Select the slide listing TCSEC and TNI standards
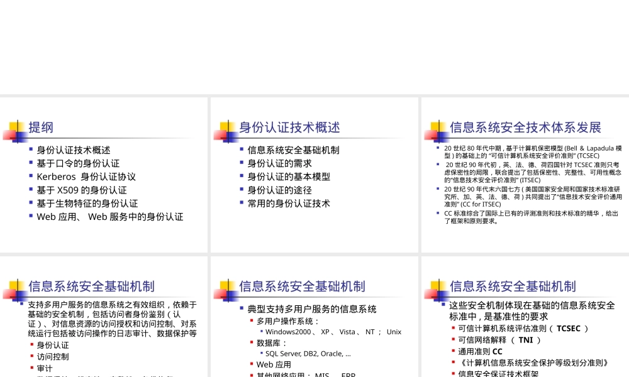Viewport: 629px width, 377px height. (525, 317)
